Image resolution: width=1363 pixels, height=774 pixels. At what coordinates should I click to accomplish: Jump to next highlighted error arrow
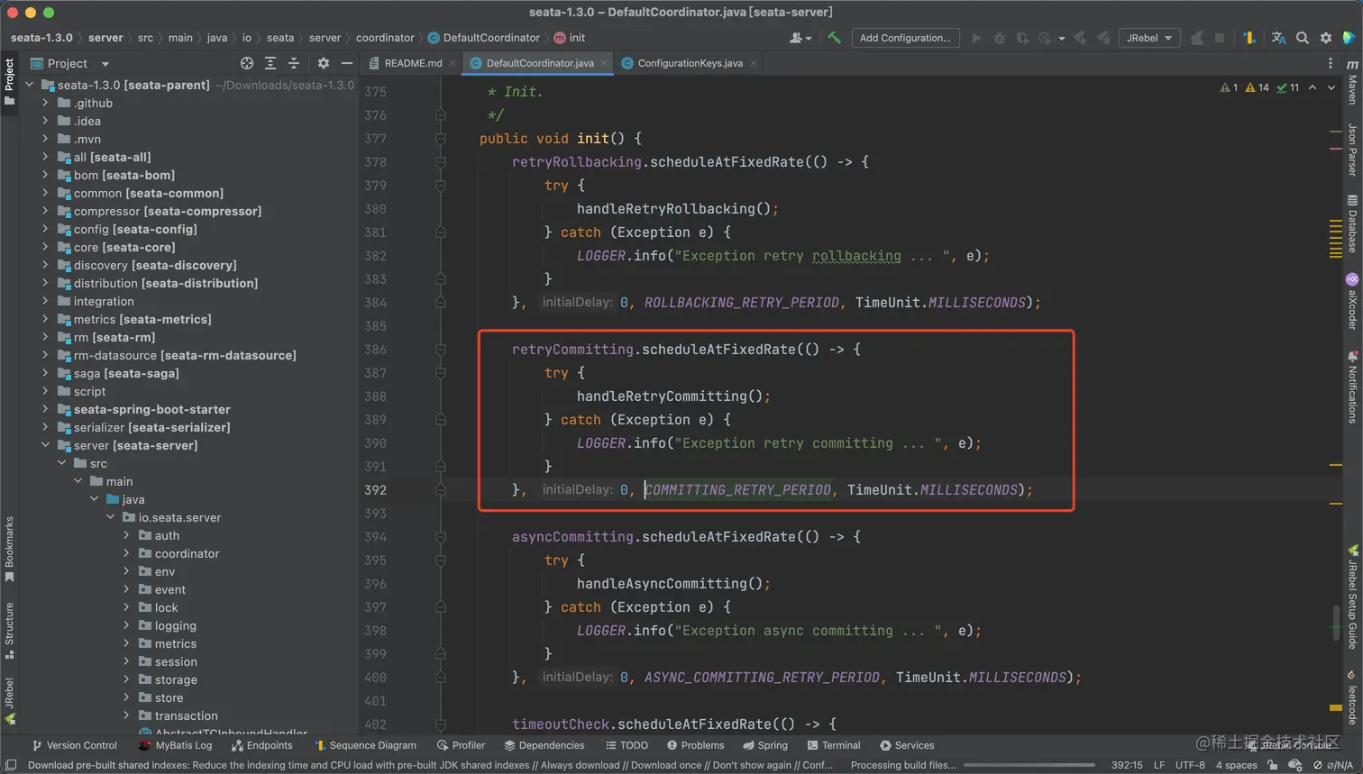coord(1331,87)
